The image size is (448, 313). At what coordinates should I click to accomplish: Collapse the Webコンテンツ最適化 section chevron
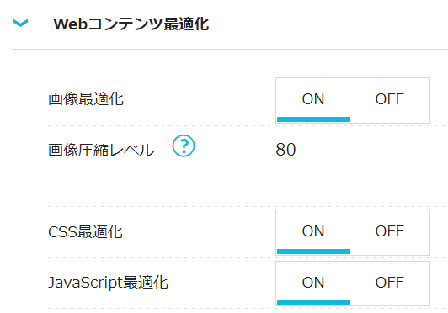point(20,23)
